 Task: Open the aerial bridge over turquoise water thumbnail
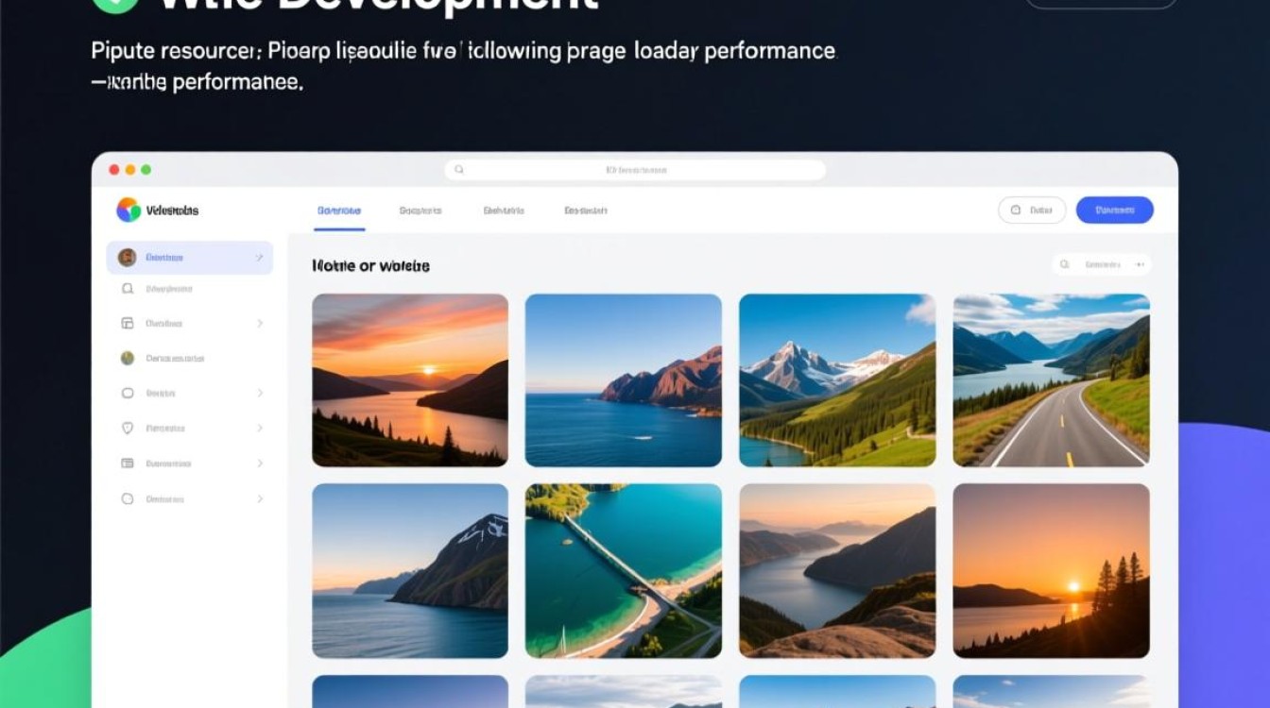[x=623, y=570]
